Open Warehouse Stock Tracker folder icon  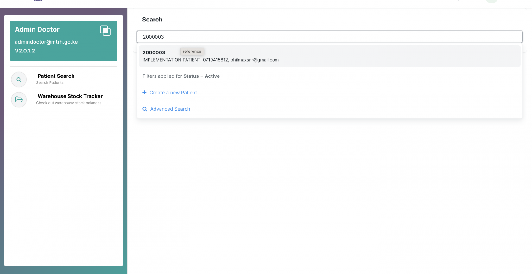click(19, 100)
